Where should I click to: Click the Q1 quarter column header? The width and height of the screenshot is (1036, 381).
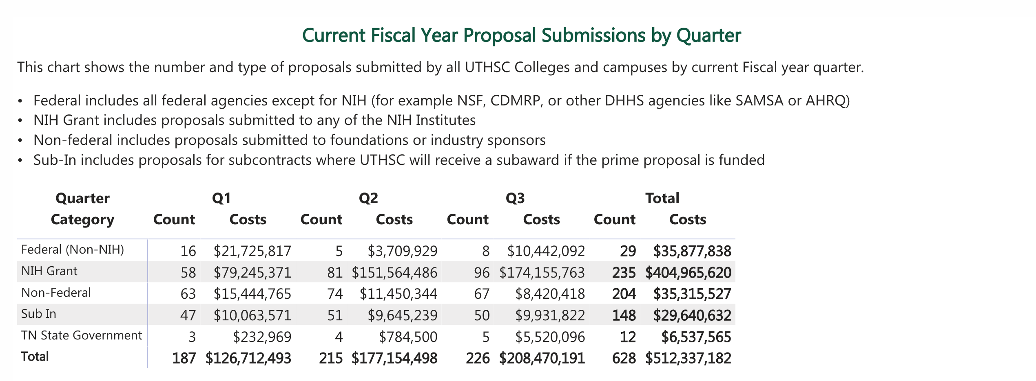[x=221, y=198]
